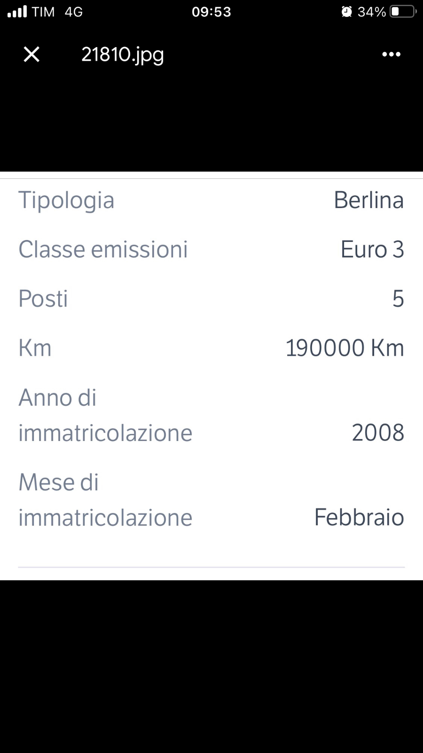Tap the TIM carrier name
This screenshot has height=753, width=423.
tap(43, 12)
